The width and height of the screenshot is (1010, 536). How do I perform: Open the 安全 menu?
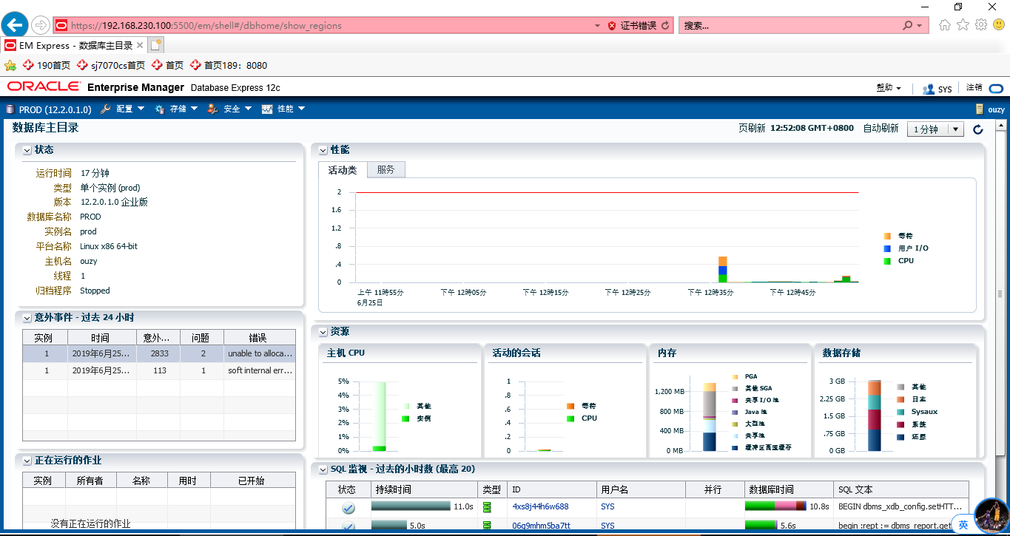(x=230, y=109)
